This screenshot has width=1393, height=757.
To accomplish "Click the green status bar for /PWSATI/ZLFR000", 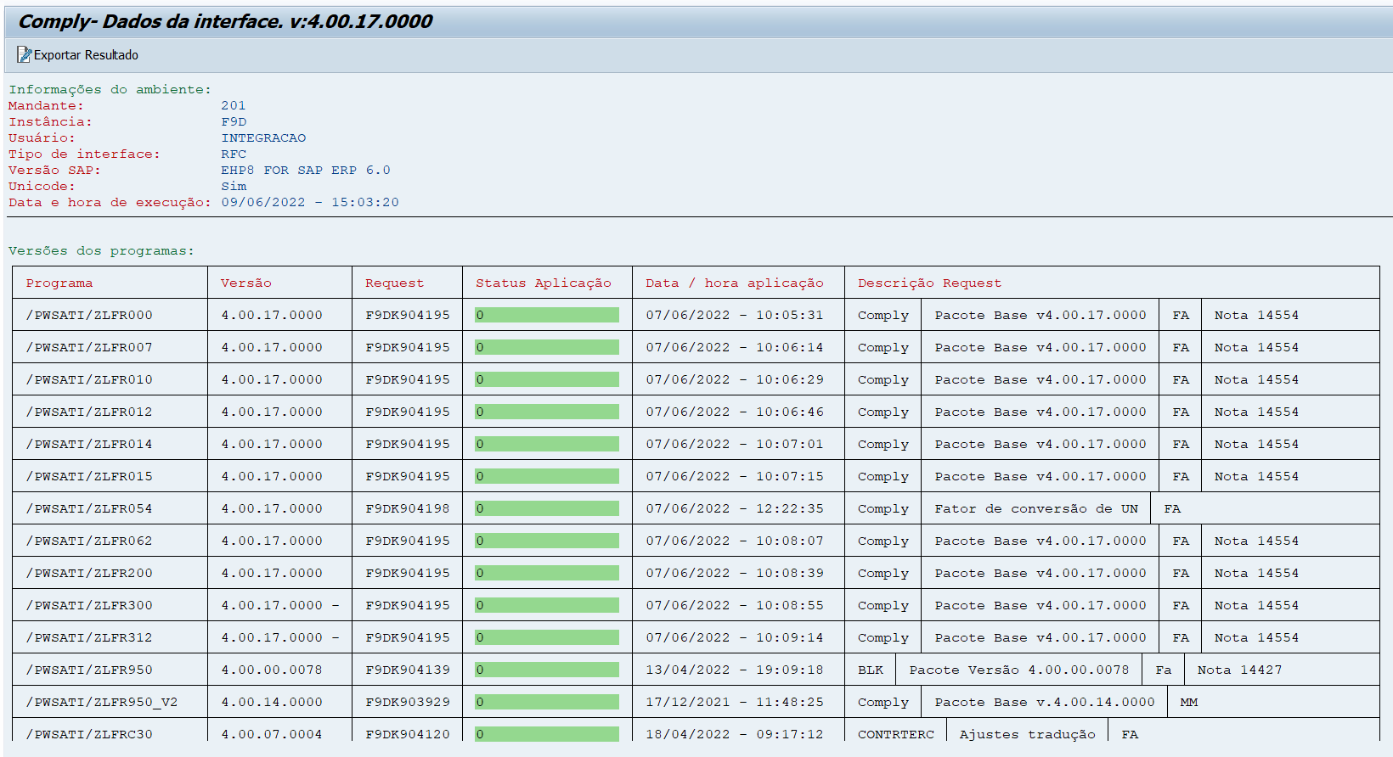I will [546, 316].
